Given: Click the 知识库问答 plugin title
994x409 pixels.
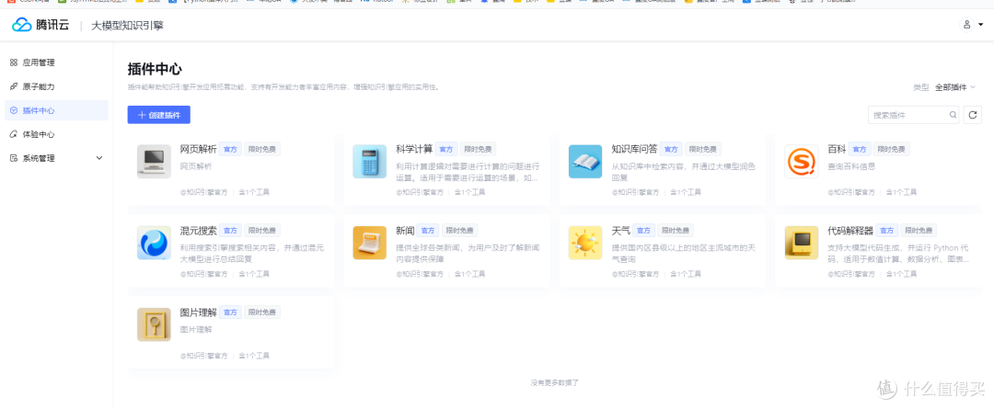Looking at the screenshot, I should tap(634, 150).
